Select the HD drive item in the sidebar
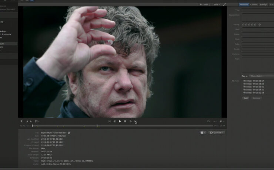274x170 pixels. tap(2, 22)
